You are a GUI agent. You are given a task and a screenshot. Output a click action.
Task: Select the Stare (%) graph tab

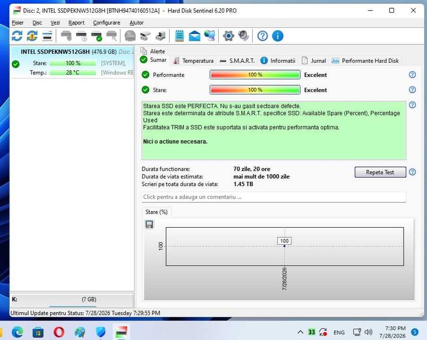[156, 212]
